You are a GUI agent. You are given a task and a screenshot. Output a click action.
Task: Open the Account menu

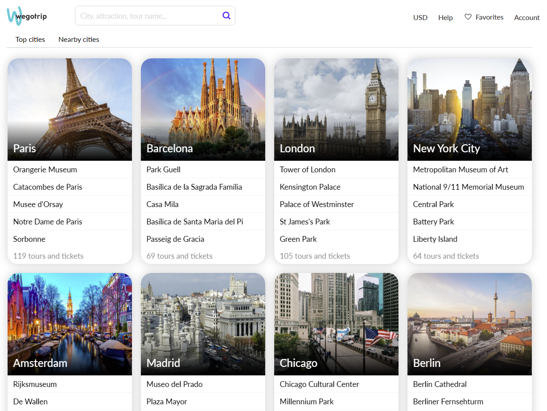pyautogui.click(x=526, y=18)
